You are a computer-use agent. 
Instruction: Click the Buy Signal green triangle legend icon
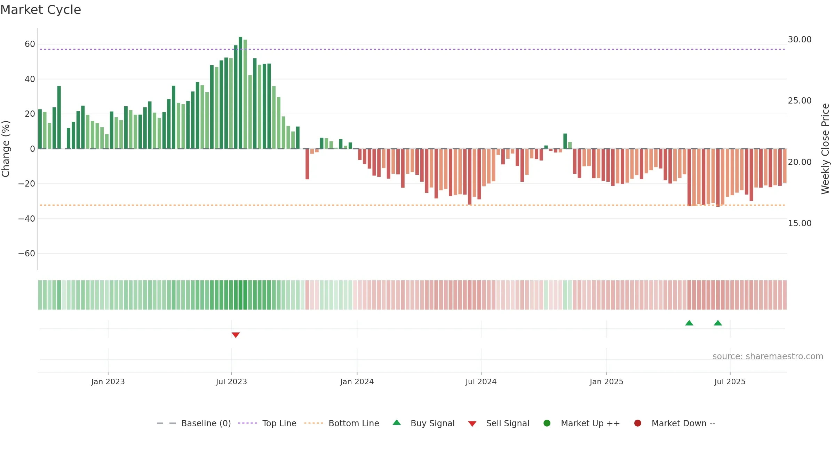[397, 423]
